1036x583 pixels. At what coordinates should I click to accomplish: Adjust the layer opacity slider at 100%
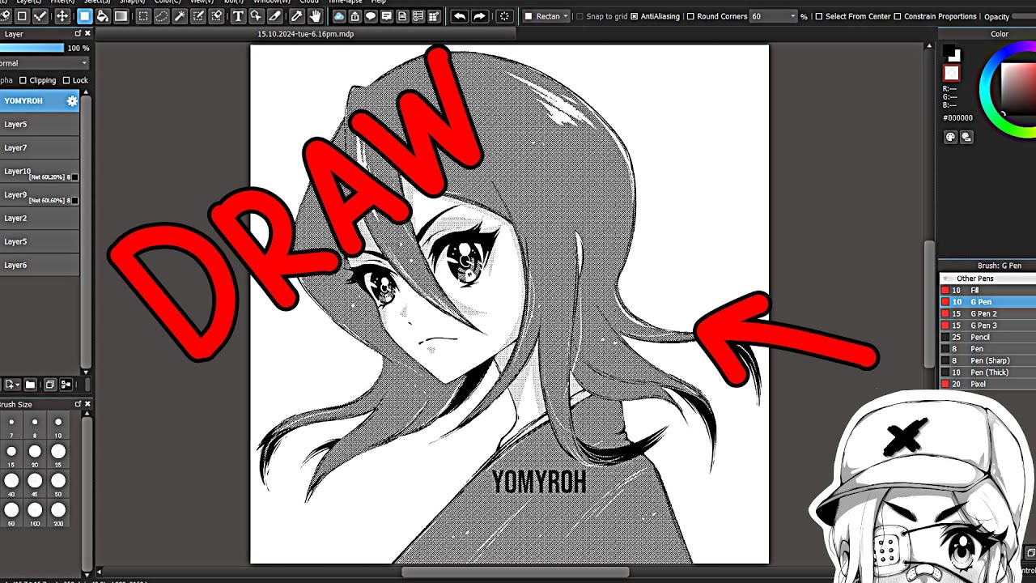point(32,48)
